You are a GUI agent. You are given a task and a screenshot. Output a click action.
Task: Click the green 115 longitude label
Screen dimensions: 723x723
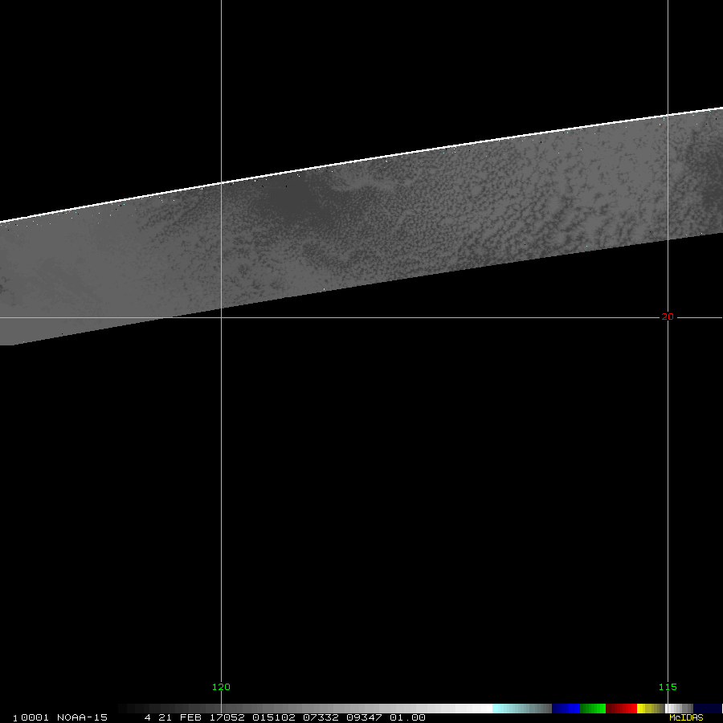pyautogui.click(x=668, y=687)
